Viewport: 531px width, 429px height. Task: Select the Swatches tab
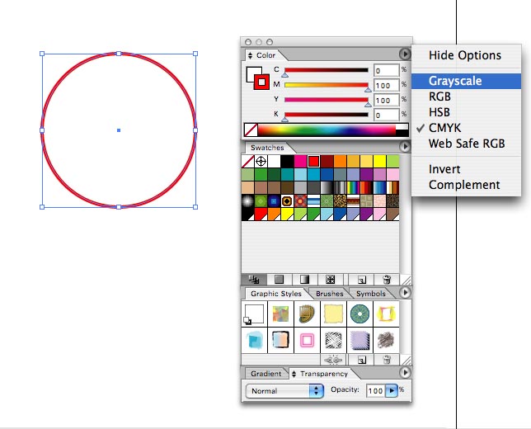(x=267, y=148)
